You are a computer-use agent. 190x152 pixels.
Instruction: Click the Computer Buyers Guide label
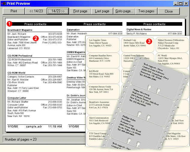[x=103, y=92]
